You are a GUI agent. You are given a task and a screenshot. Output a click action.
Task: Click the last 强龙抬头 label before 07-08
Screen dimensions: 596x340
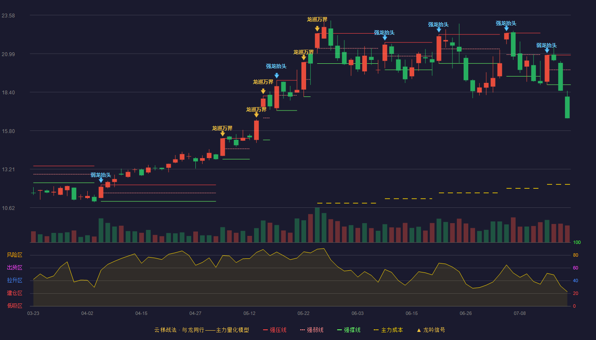[x=506, y=23]
